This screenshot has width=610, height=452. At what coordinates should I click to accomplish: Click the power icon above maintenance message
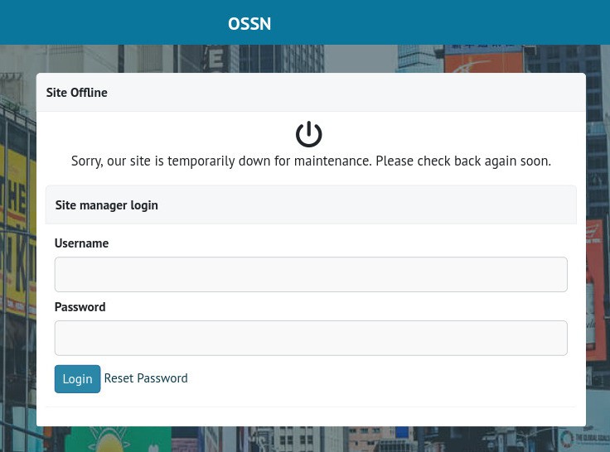308,134
